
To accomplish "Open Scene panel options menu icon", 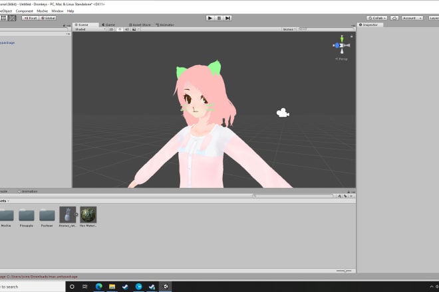I will pyautogui.click(x=353, y=25).
